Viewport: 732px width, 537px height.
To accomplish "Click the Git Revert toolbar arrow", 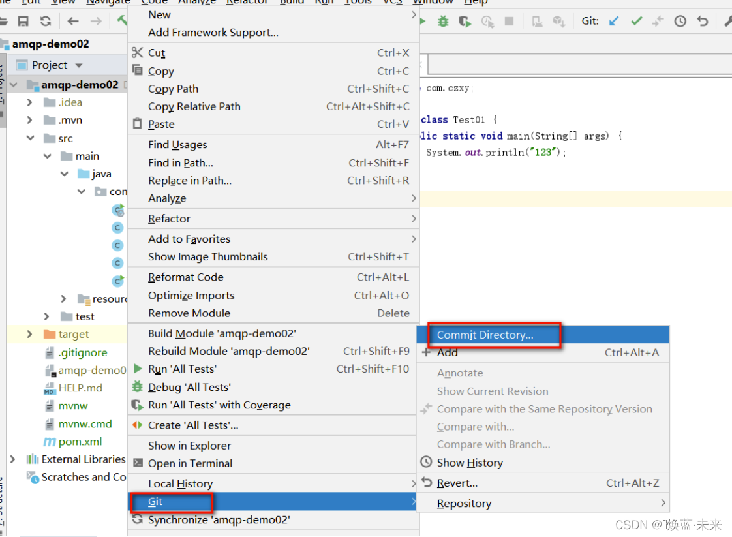I will [702, 22].
